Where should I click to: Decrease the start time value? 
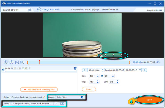[x=103, y=71]
